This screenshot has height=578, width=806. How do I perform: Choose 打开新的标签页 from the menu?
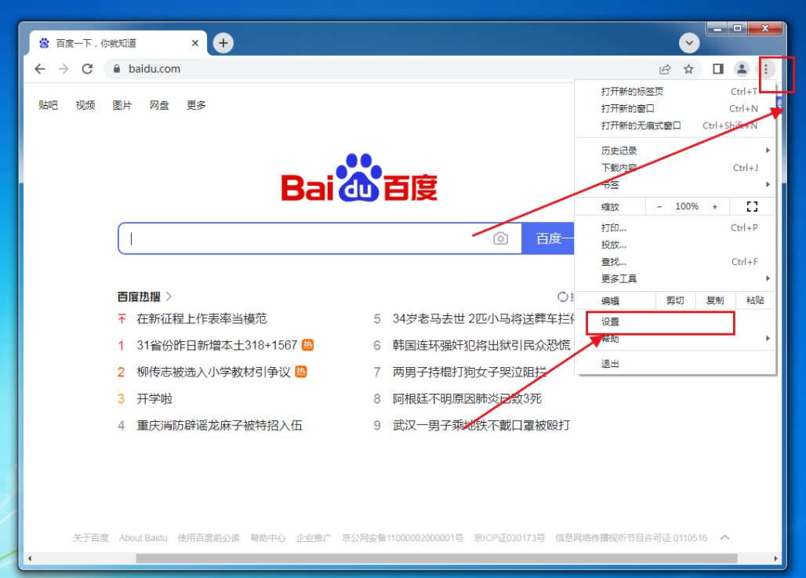pyautogui.click(x=675, y=92)
